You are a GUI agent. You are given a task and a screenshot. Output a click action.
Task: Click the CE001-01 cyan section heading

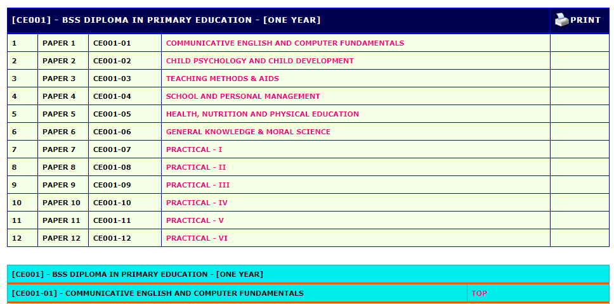point(157,293)
